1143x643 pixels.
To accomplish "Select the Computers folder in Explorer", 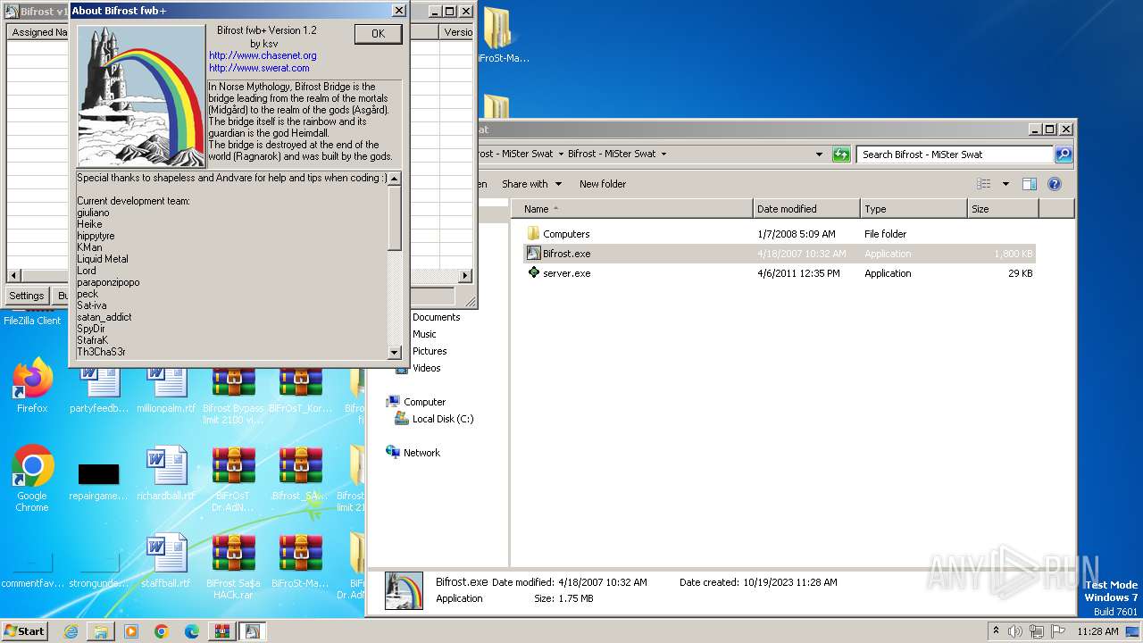I will (x=566, y=234).
